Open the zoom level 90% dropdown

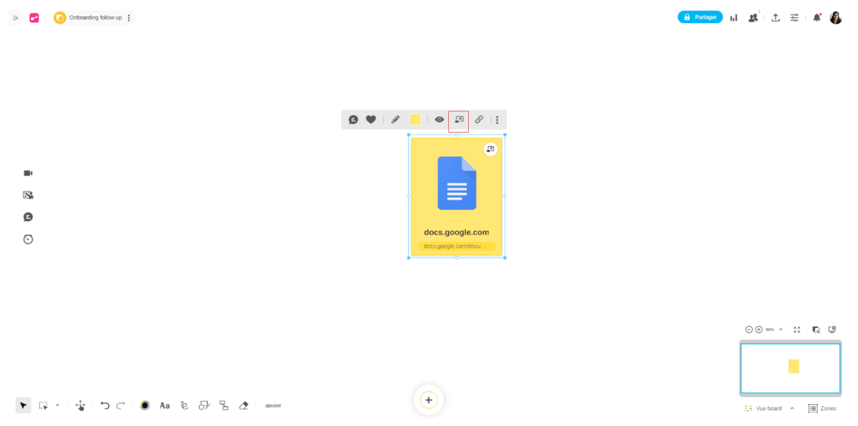780,329
